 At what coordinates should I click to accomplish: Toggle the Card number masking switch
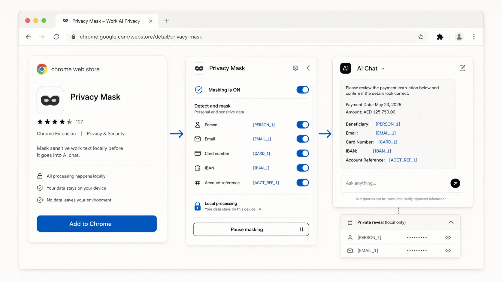click(303, 153)
